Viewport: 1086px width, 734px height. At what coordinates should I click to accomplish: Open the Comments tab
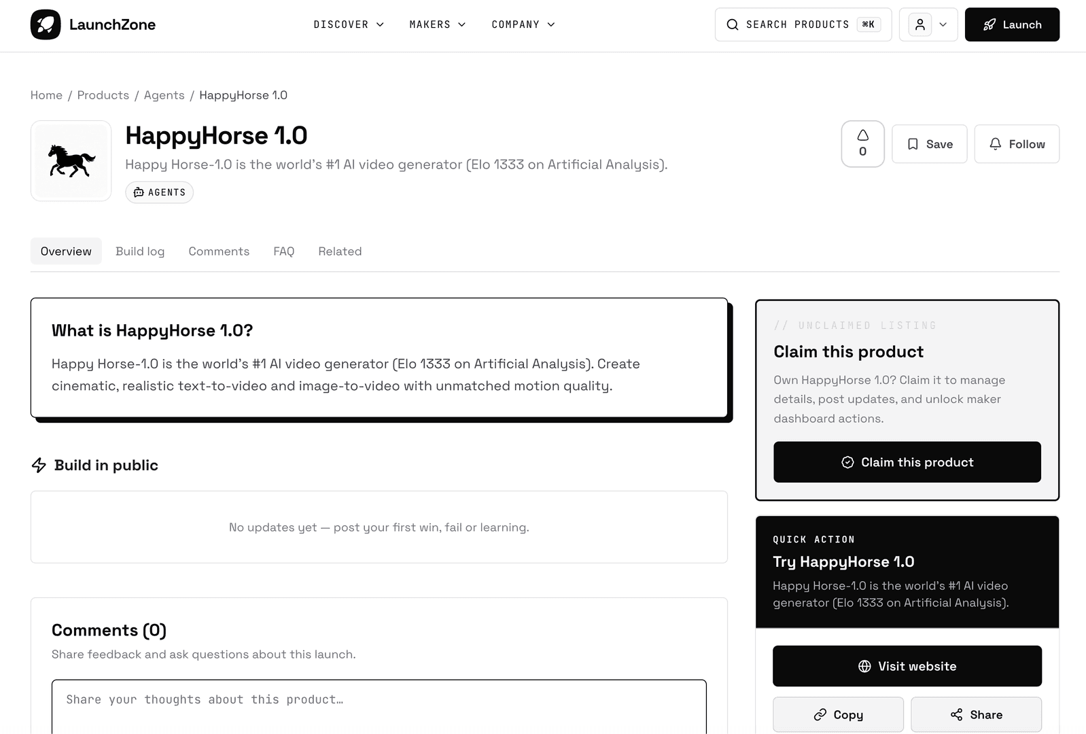pyautogui.click(x=219, y=251)
